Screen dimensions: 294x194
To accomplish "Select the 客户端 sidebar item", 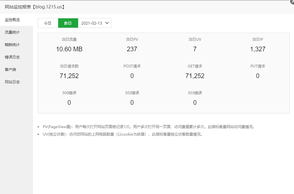I will click(x=10, y=70).
